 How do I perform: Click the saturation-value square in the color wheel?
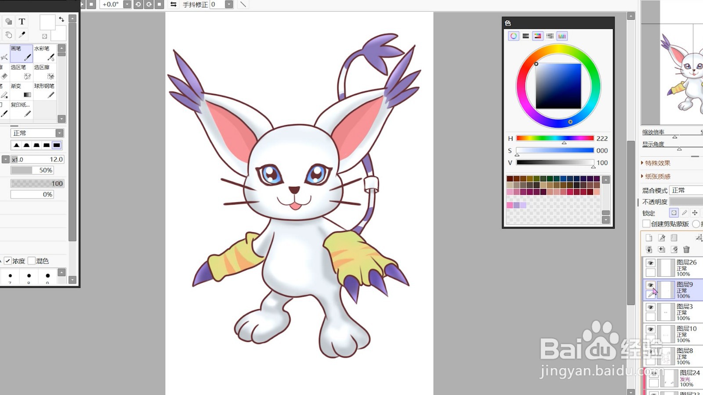pyautogui.click(x=558, y=86)
